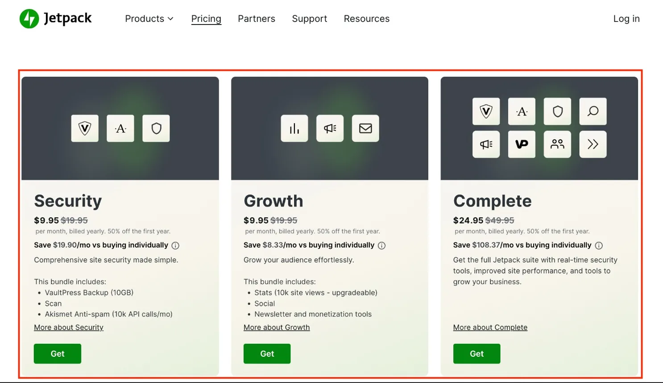Screen dimensions: 663x383
Task: Open the savings info icon for Security
Action: (176, 246)
